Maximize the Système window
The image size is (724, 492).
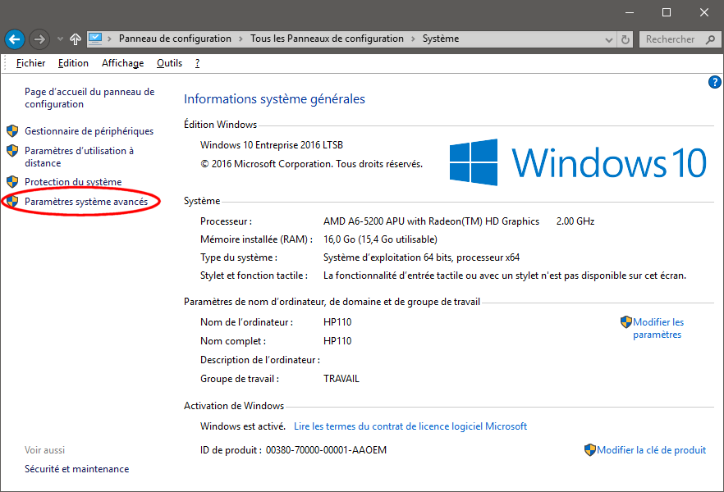point(667,12)
